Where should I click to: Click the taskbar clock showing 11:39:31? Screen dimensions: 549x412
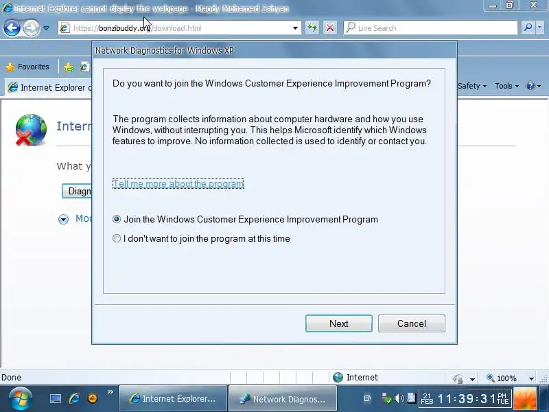coord(465,399)
